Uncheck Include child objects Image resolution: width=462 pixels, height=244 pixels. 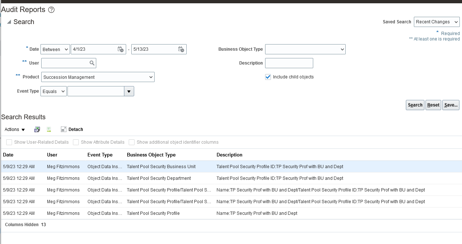pyautogui.click(x=268, y=77)
